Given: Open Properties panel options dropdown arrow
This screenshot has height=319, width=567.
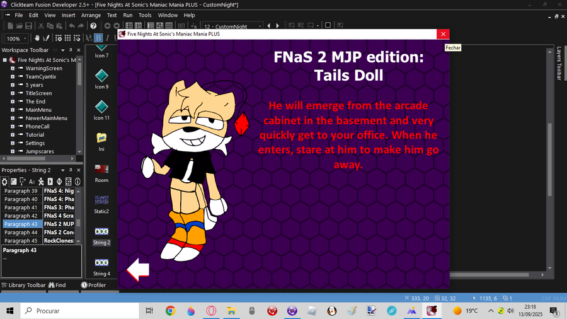Looking at the screenshot, I should pyautogui.click(x=62, y=170).
